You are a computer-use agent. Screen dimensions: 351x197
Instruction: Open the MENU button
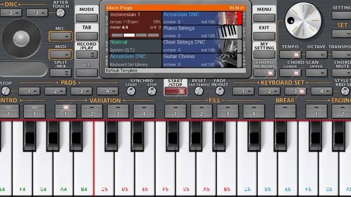click(264, 18)
